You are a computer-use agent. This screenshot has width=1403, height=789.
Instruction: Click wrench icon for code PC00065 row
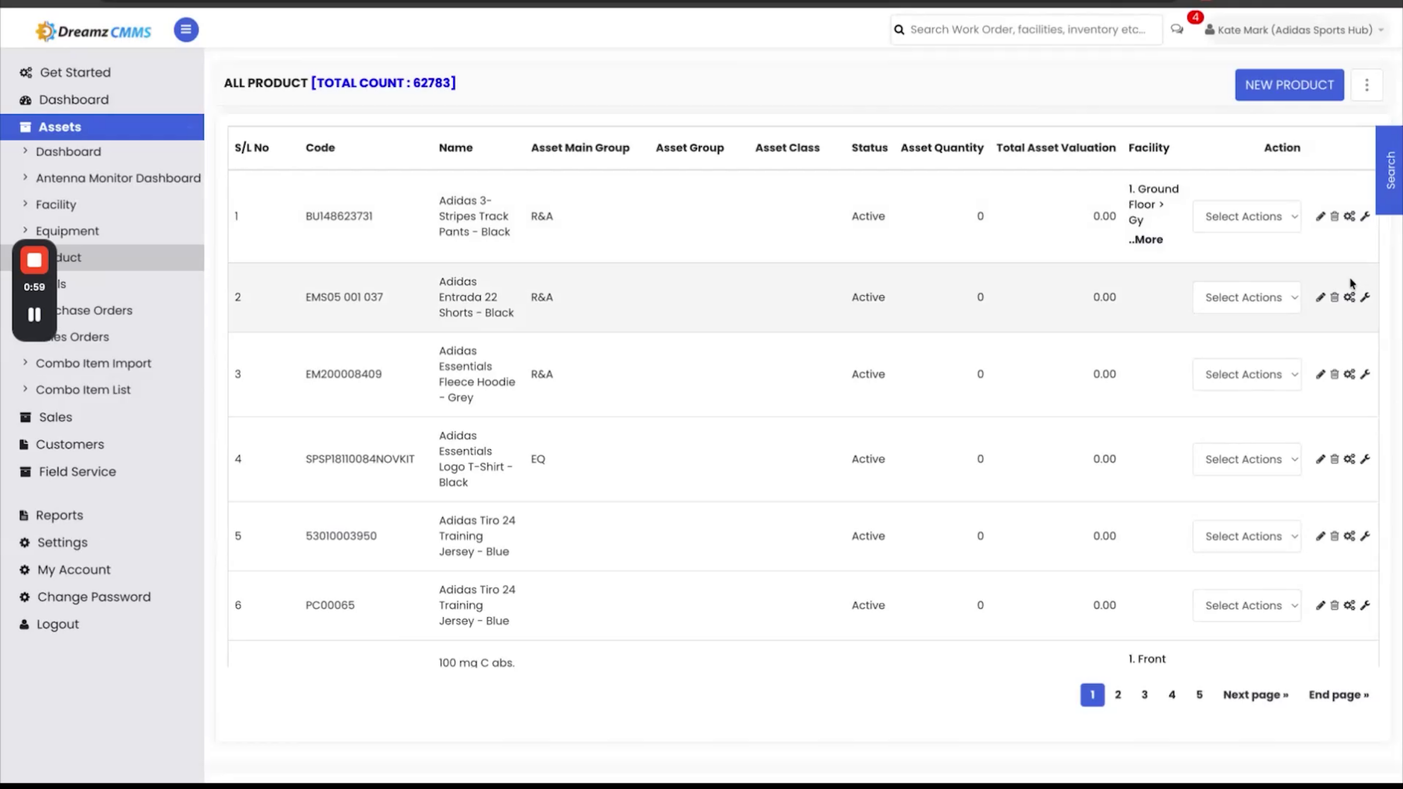tap(1365, 605)
